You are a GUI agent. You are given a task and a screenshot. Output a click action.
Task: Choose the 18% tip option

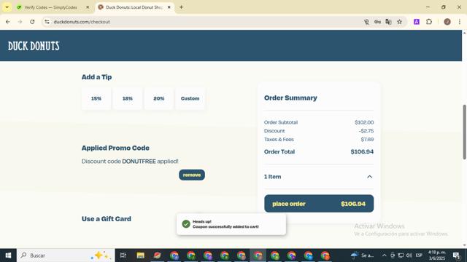coord(128,98)
